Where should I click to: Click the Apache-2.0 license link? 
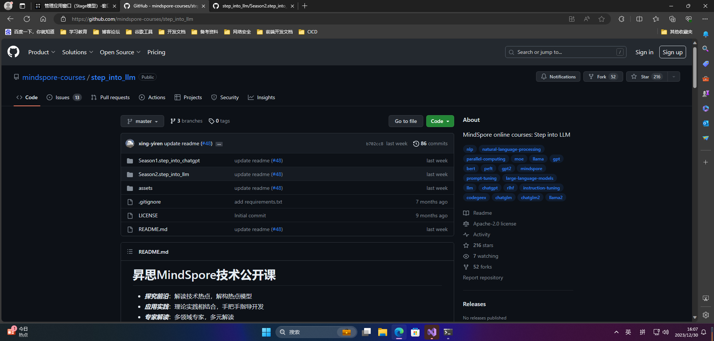pyautogui.click(x=494, y=224)
